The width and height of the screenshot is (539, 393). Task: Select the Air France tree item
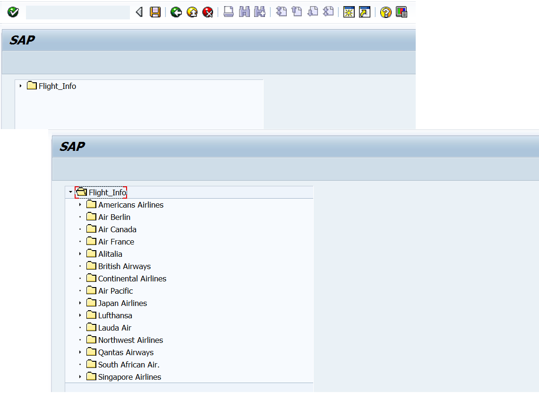(116, 241)
